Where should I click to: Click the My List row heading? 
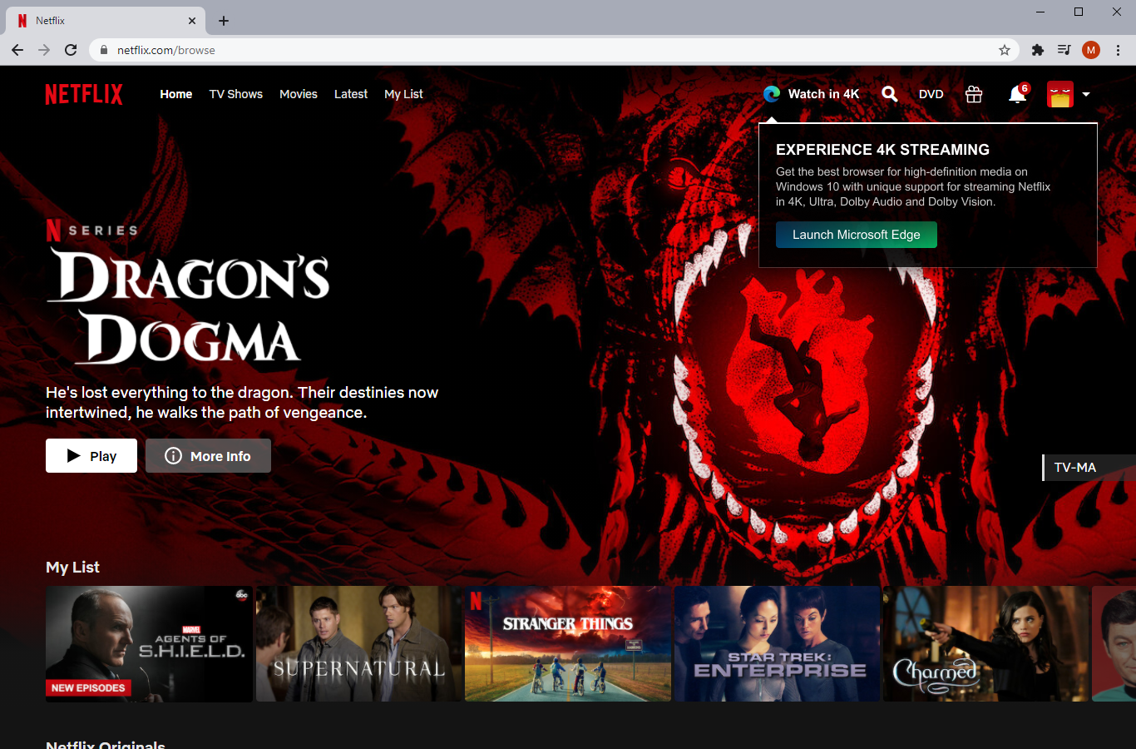pyautogui.click(x=72, y=567)
